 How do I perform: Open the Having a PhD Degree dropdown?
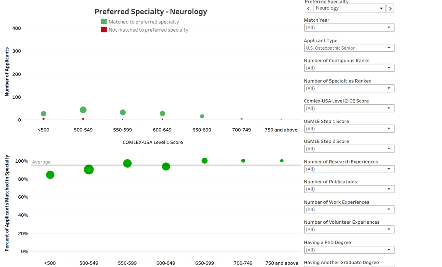[349, 250]
